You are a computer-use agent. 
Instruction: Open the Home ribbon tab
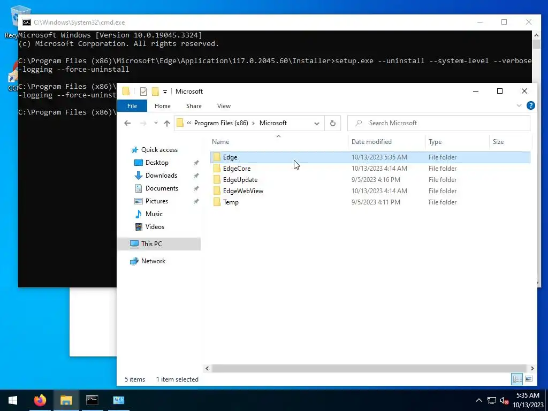[x=163, y=106]
